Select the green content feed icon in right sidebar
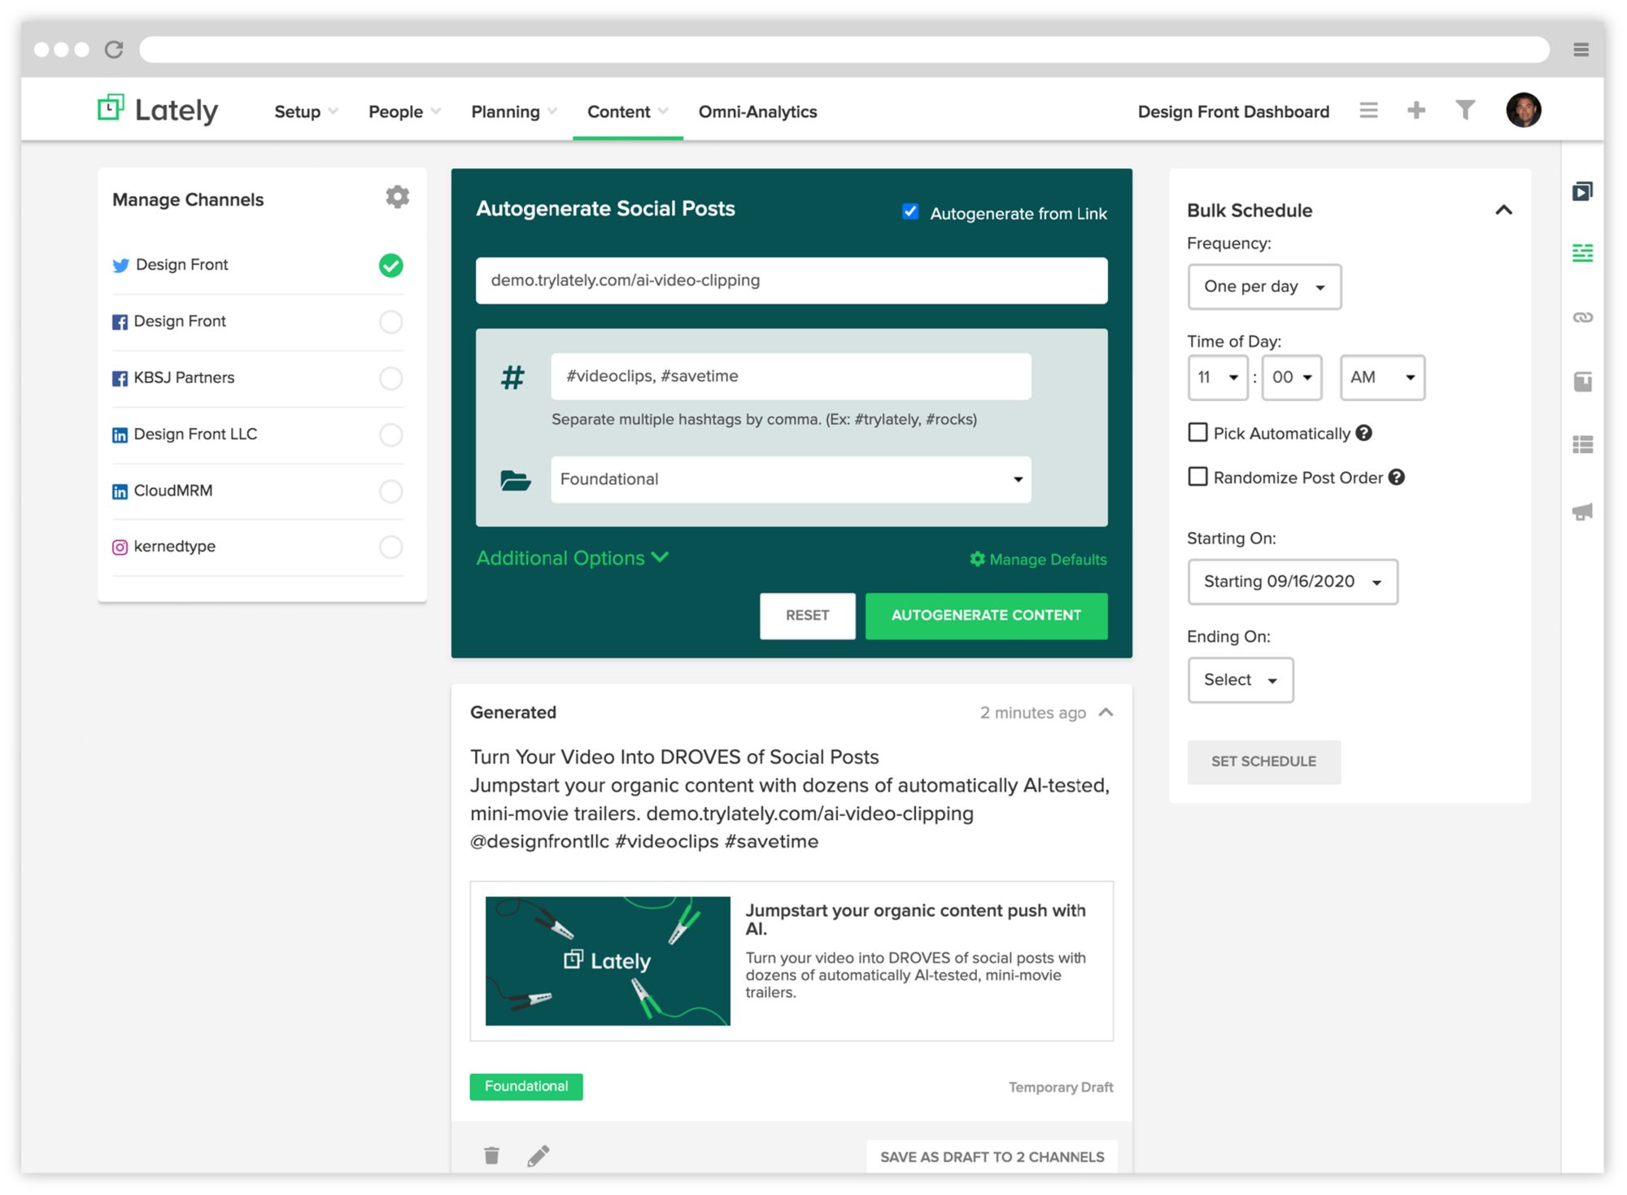Viewport: 1627px width, 1195px height. tap(1582, 252)
